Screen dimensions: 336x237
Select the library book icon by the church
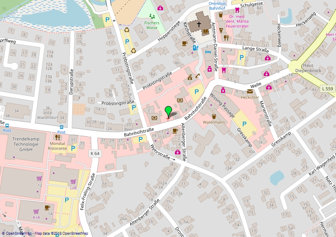(x=205, y=31)
